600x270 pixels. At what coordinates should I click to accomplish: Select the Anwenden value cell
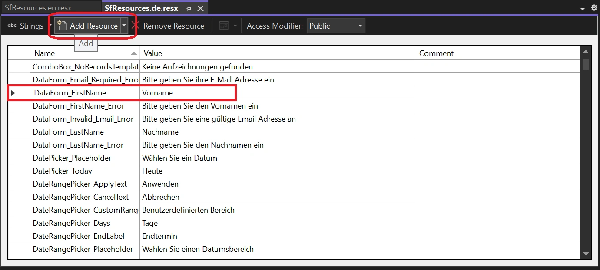pyautogui.click(x=277, y=184)
